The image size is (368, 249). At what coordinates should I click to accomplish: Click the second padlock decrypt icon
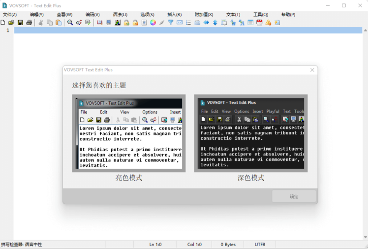(135, 23)
